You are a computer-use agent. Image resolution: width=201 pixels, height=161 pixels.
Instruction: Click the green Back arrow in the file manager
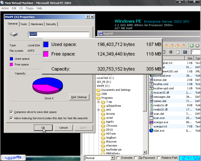point(192,45)
